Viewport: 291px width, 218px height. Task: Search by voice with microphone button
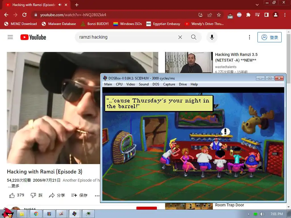click(x=212, y=37)
